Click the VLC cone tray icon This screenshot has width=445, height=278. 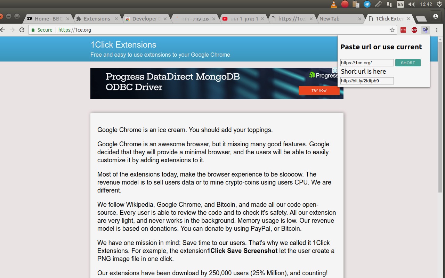(333, 4)
